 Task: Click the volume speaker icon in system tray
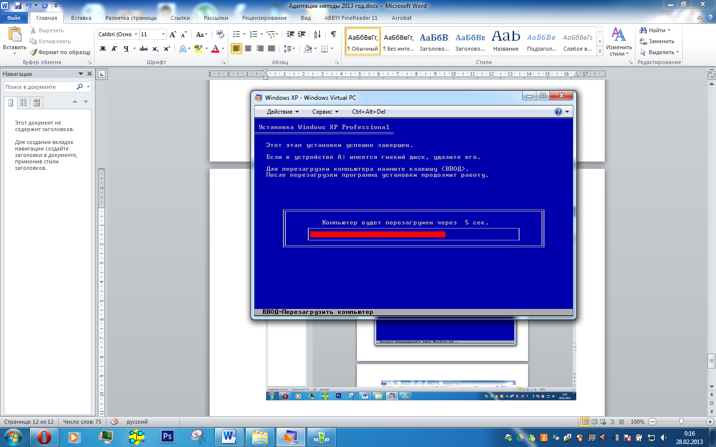[x=663, y=438]
